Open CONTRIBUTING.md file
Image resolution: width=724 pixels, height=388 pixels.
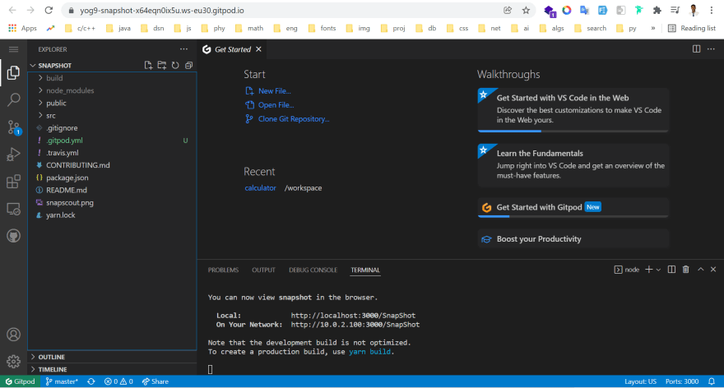112,165
